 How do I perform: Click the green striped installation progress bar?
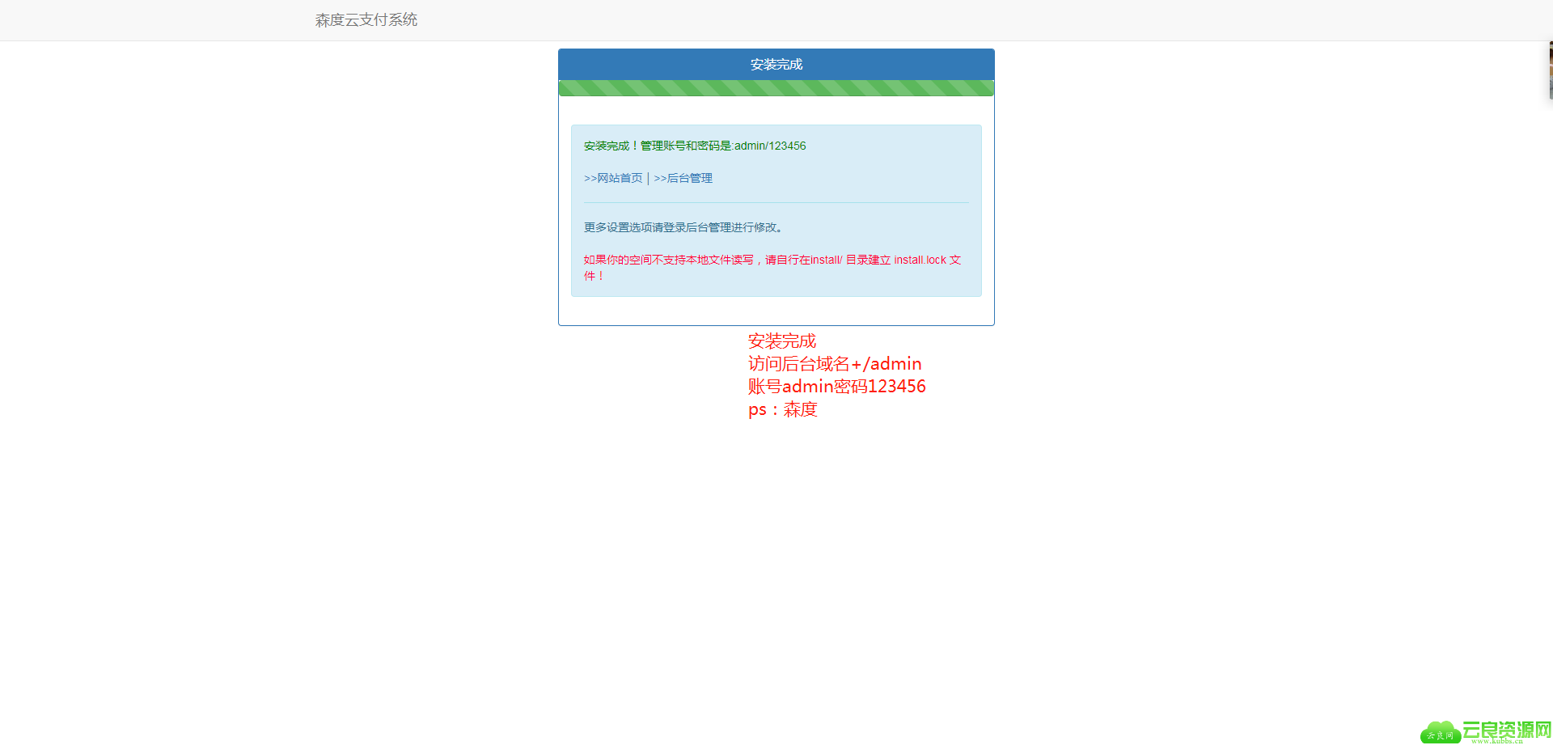[x=776, y=88]
